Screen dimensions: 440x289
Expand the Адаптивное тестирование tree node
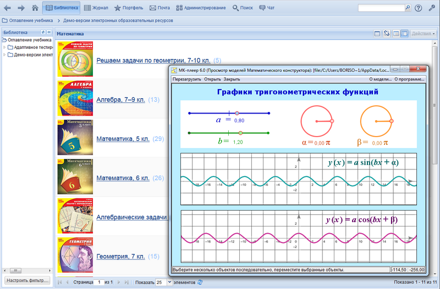5,47
